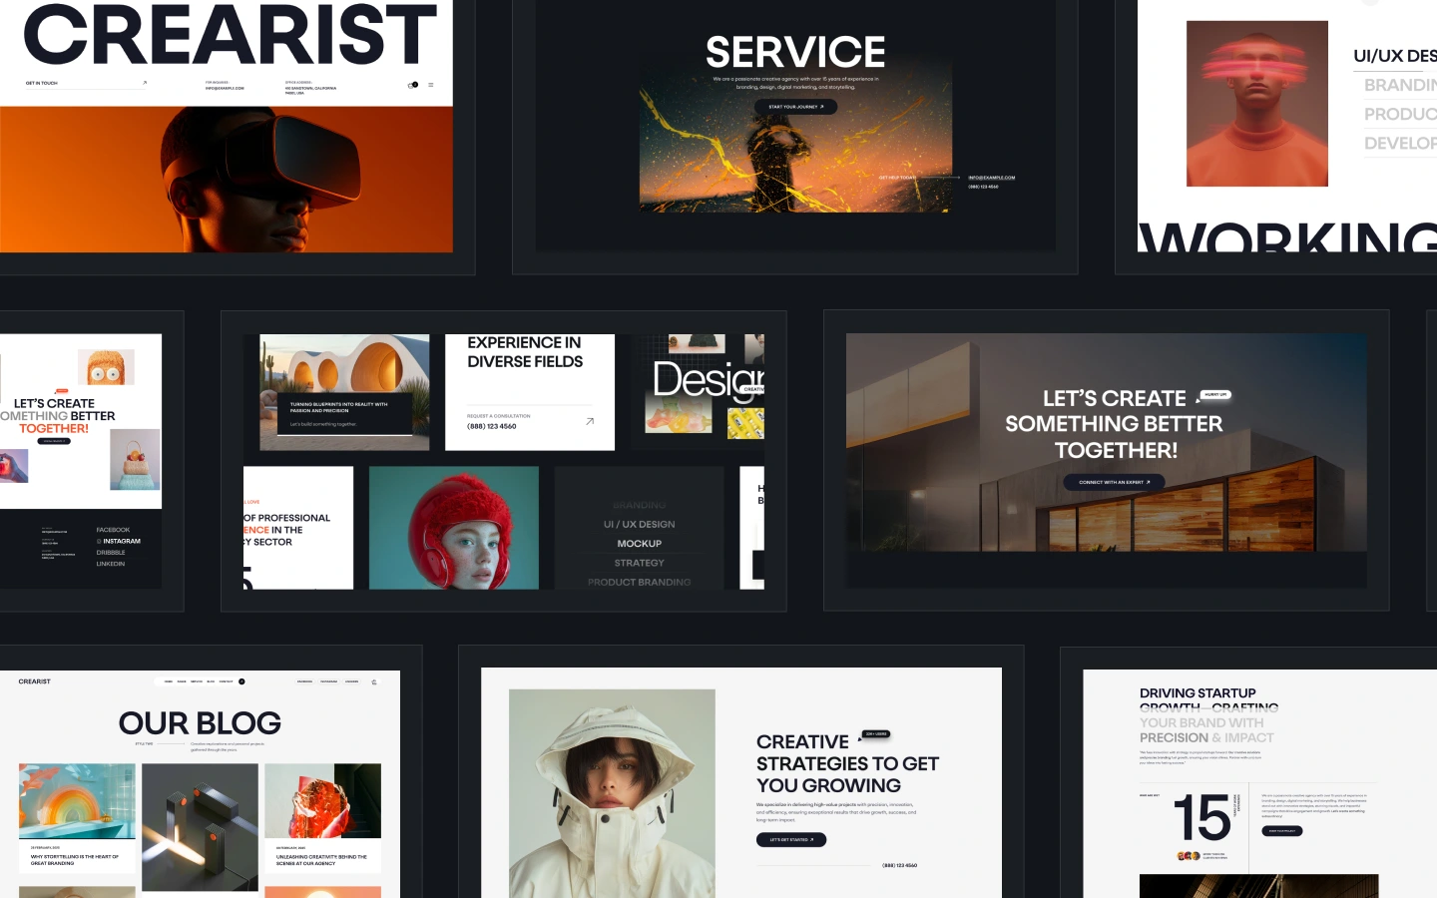Viewport: 1437px width, 898px height.
Task: Click the round dark icon in blog navigation bar
Action: click(241, 681)
